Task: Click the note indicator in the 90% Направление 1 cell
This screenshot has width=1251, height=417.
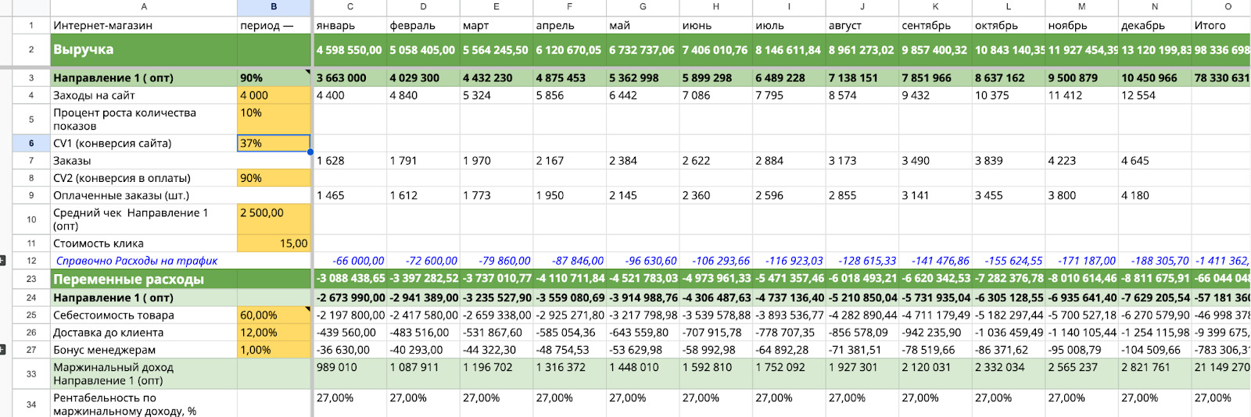Action: 307,73
